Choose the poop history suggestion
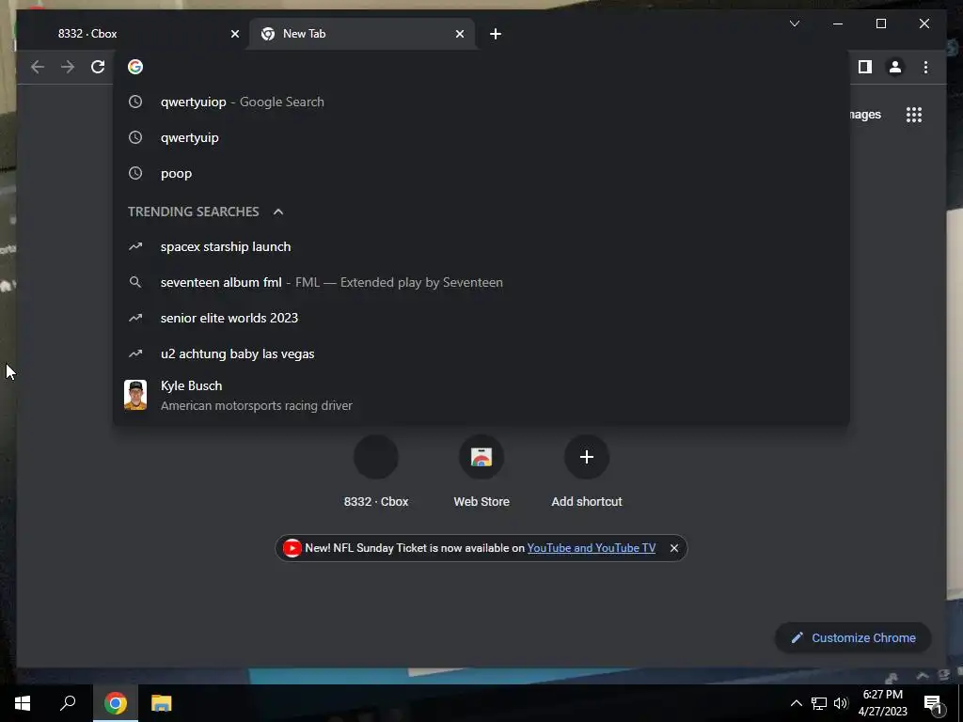 pyautogui.click(x=482, y=173)
